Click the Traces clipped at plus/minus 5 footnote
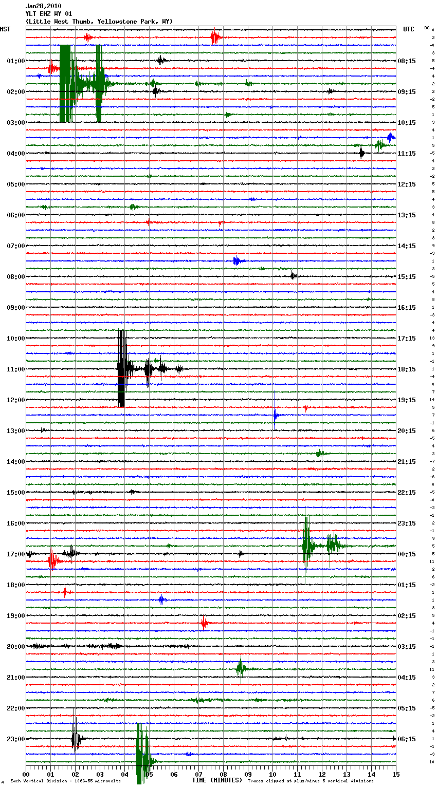 tap(311, 781)
